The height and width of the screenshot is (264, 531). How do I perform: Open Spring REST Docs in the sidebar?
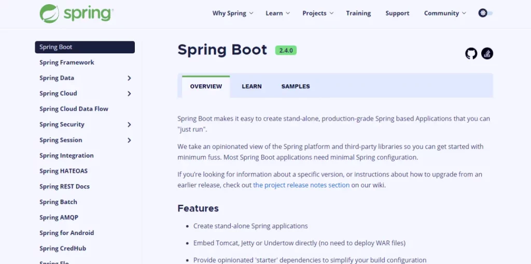[64, 186]
